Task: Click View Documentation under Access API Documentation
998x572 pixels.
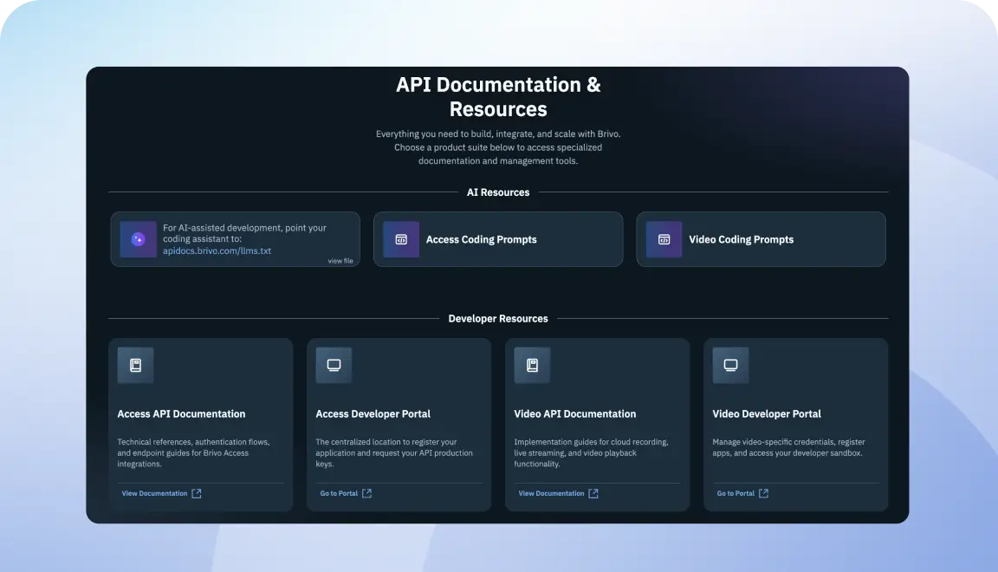Action: point(155,494)
